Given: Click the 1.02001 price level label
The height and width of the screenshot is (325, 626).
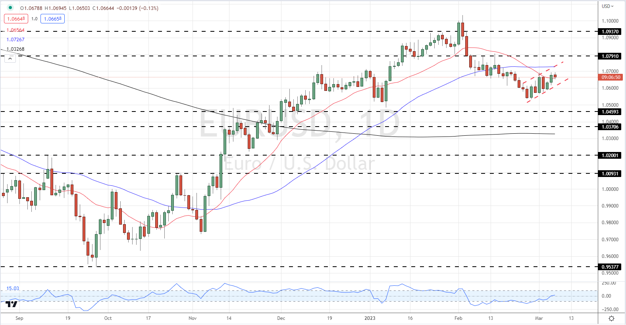Looking at the screenshot, I should 610,155.
